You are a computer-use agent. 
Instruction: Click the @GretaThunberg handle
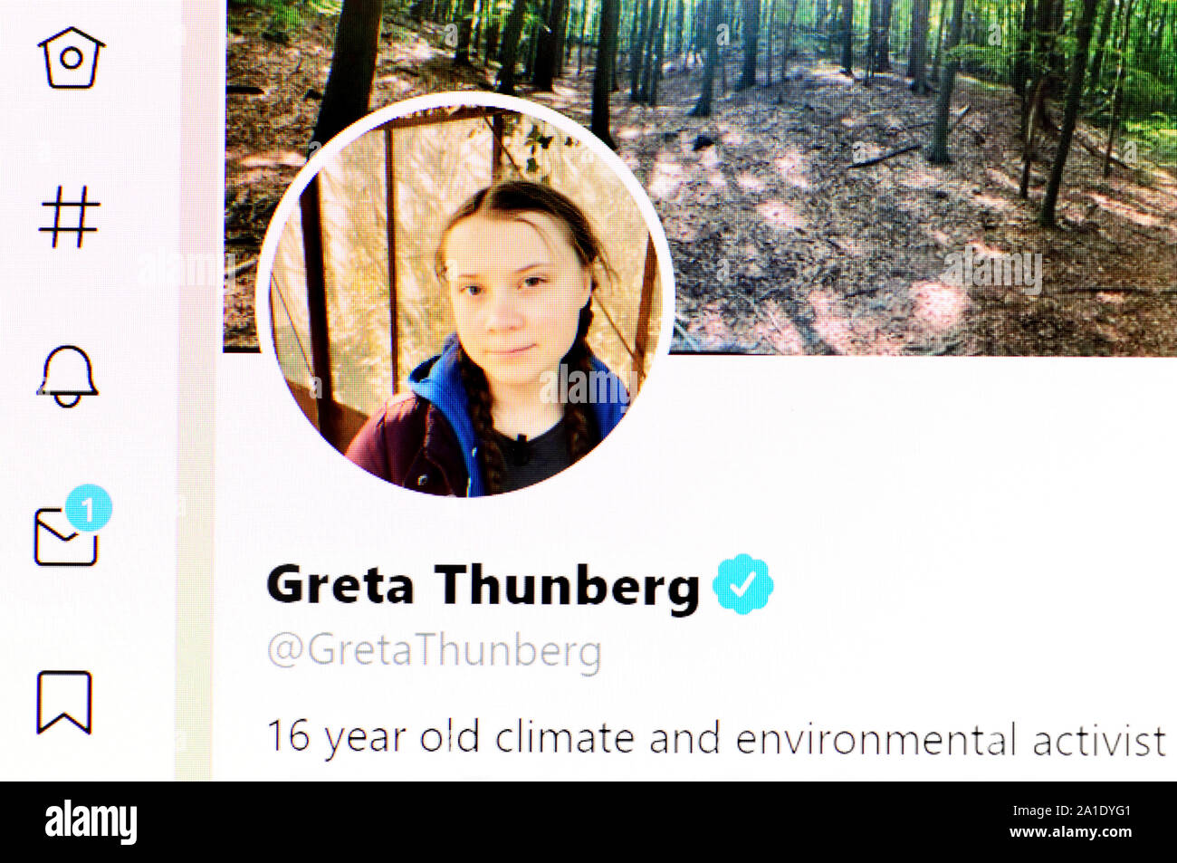(435, 651)
